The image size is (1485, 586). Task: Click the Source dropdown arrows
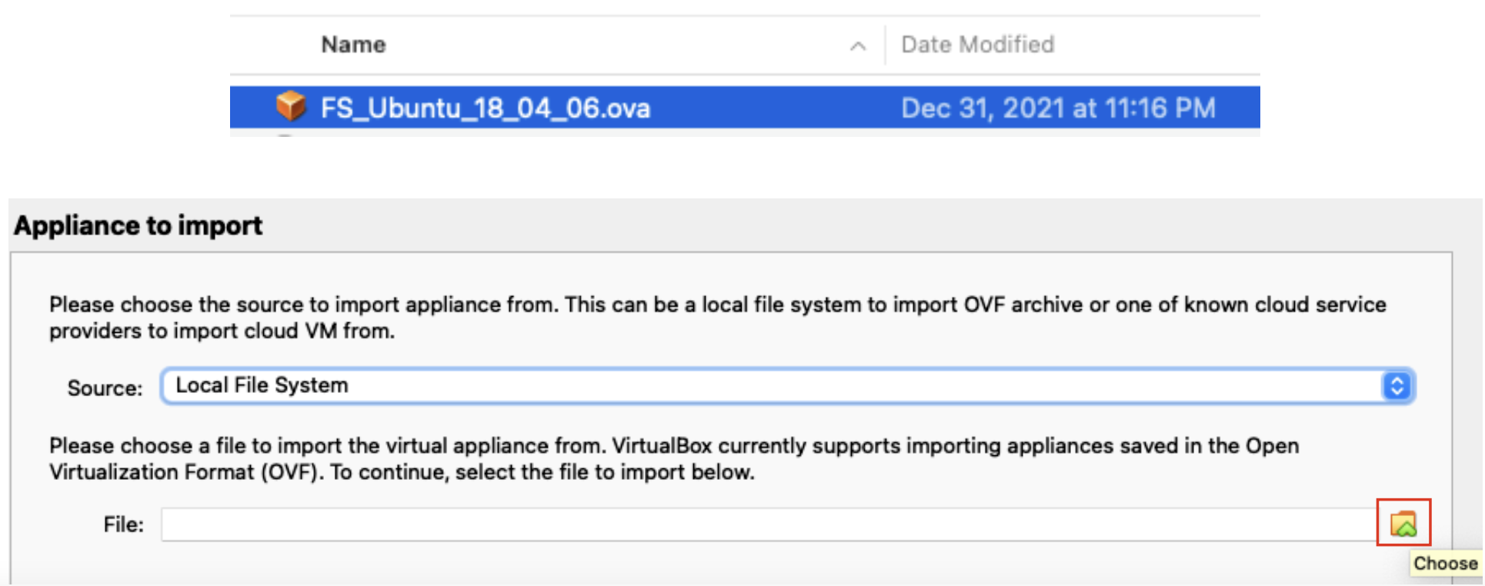[x=1397, y=385]
